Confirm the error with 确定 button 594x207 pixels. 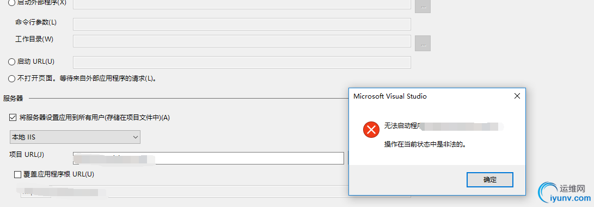click(x=490, y=180)
